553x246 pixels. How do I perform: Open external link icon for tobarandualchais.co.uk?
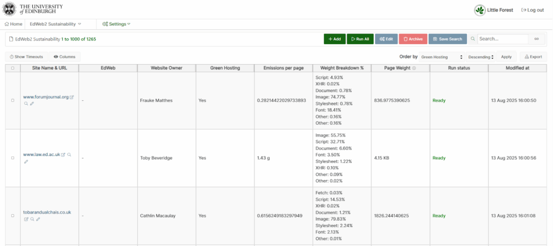click(x=26, y=219)
